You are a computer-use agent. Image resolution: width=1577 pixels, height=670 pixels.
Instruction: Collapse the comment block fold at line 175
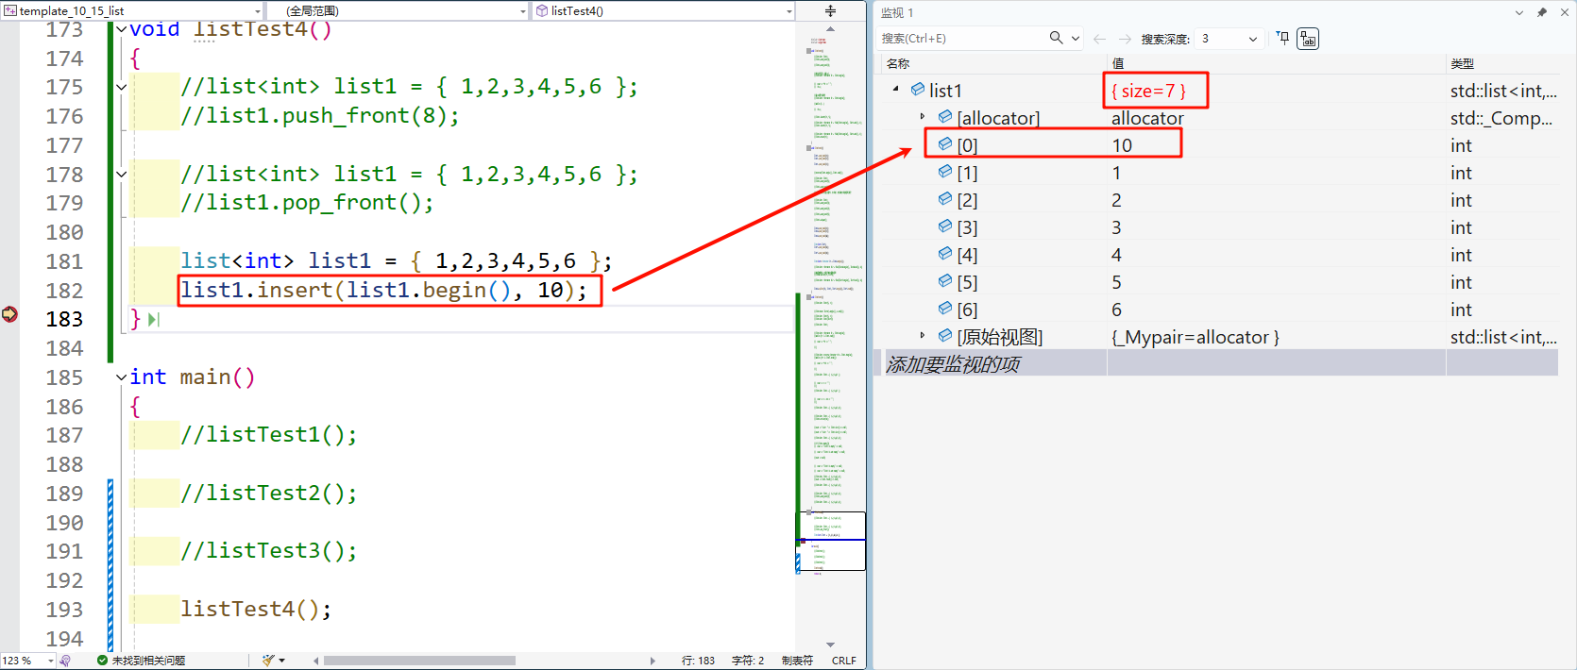121,87
